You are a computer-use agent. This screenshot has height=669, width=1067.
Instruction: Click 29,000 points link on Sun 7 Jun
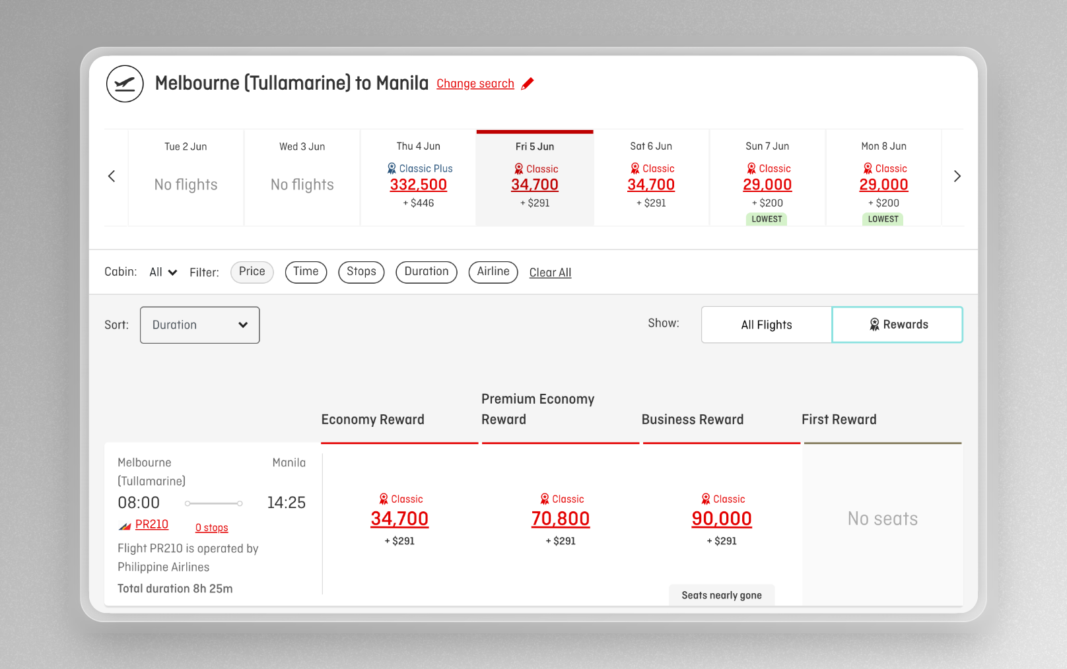point(767,185)
